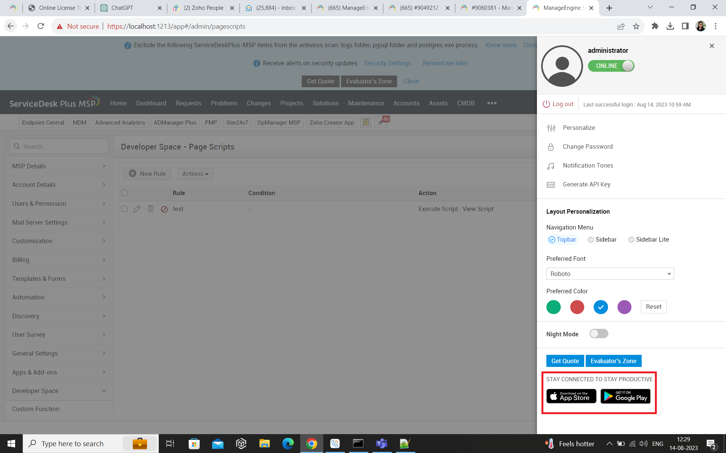The width and height of the screenshot is (726, 453).
Task: Click the Generate API Key icon
Action: [551, 185]
